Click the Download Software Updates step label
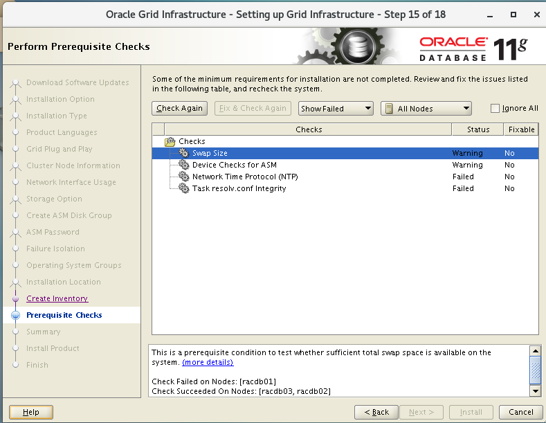This screenshot has width=546, height=423. coord(78,82)
